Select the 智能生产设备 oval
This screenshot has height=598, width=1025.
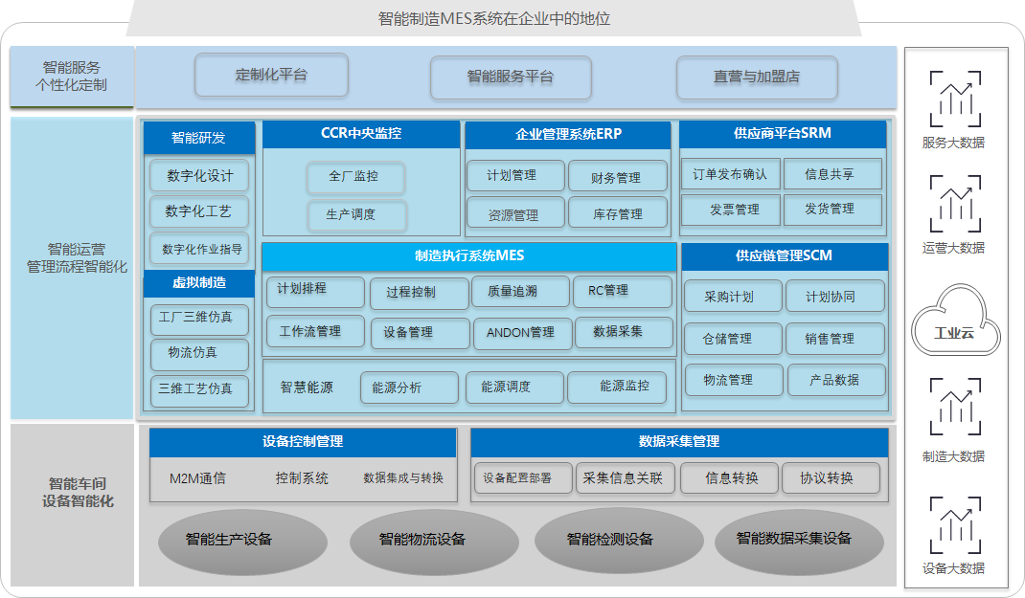pos(229,540)
